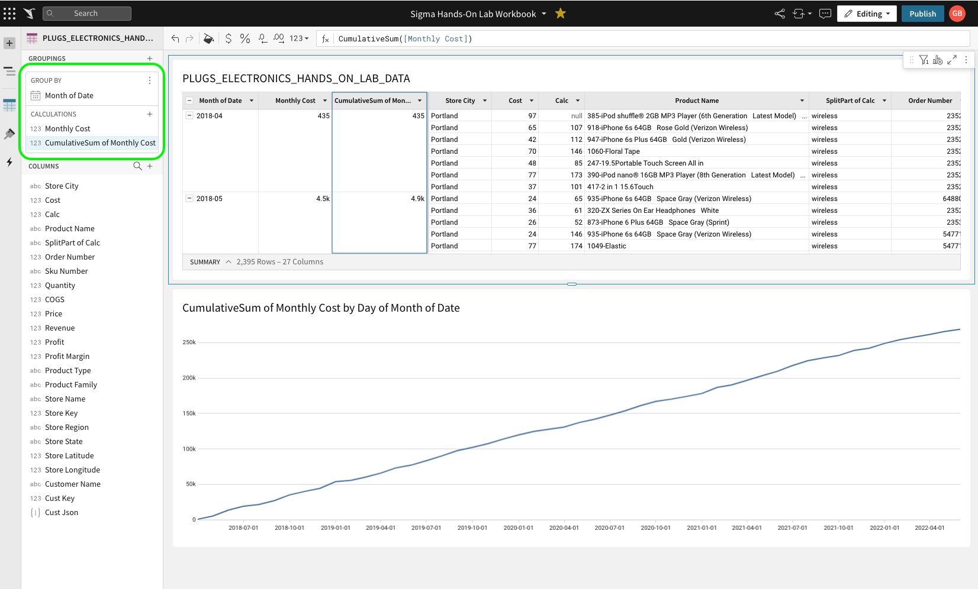Apply currency formatting with the dollar icon
Viewport: 978px width, 589px height.
click(x=228, y=38)
